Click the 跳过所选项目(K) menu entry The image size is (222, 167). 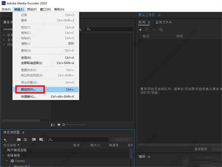(x=46, y=75)
